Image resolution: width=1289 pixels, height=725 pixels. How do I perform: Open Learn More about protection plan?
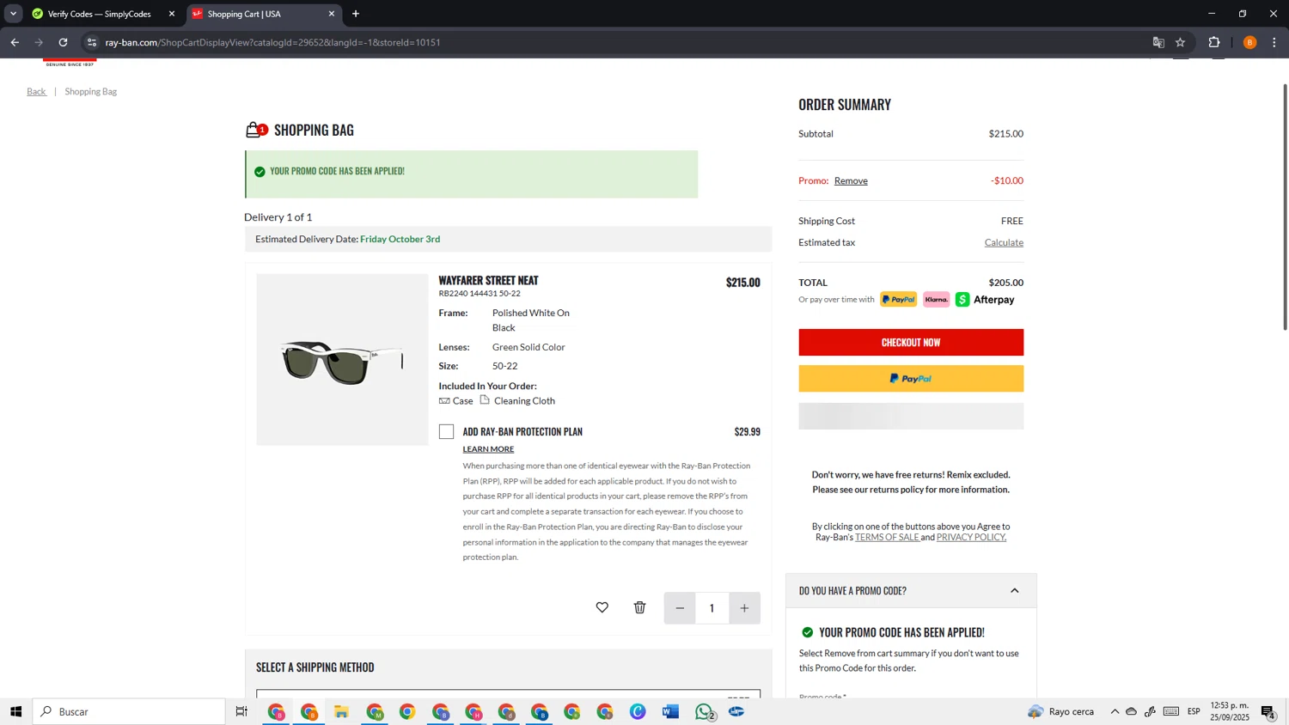click(488, 449)
